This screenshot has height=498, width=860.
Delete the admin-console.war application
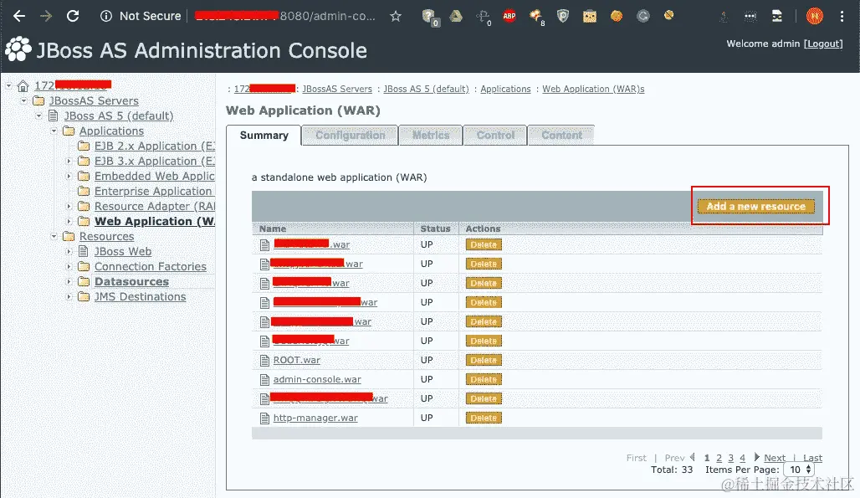(484, 379)
